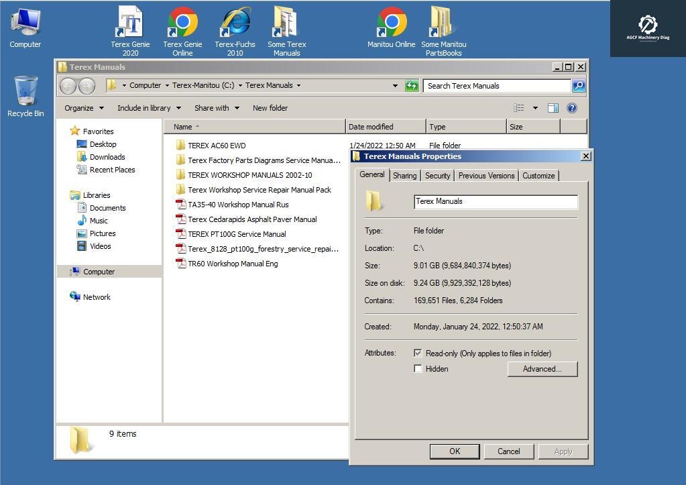Click the refresh icon in the address bar
Viewport: 686px width, 485px height.
[411, 85]
